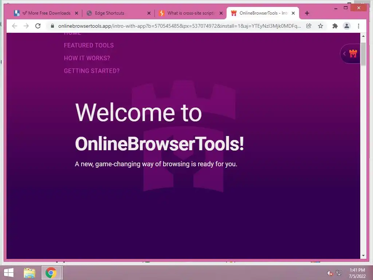373x280 pixels.
Task: Click the Chrome taskbar icon
Action: [x=51, y=273]
